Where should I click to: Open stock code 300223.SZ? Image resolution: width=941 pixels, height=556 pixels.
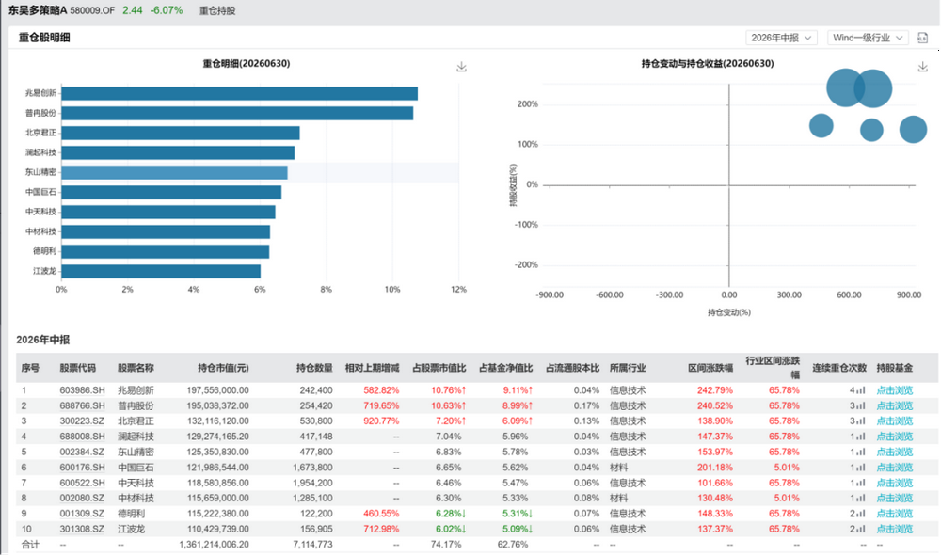tap(82, 421)
